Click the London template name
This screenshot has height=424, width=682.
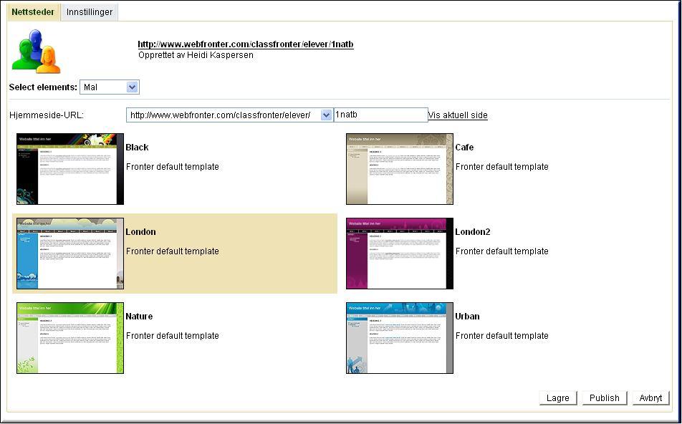(x=140, y=232)
